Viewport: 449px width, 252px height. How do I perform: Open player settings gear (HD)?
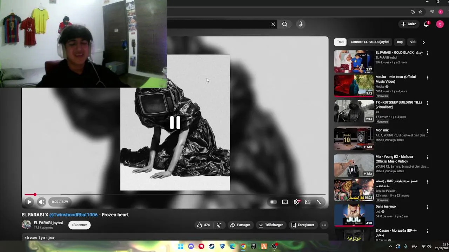pos(296,202)
